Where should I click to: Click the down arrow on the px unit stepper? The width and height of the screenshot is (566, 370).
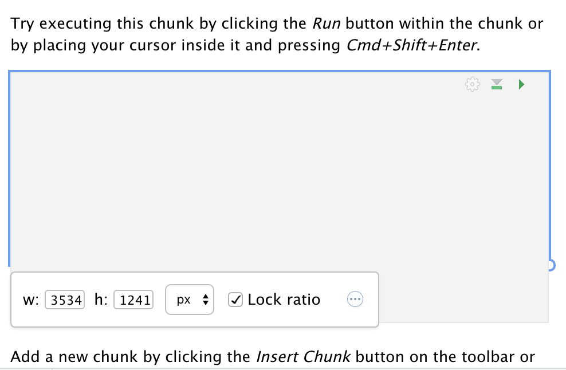pyautogui.click(x=205, y=302)
